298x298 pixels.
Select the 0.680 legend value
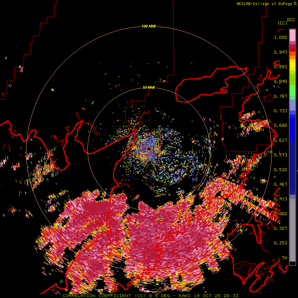(280, 125)
